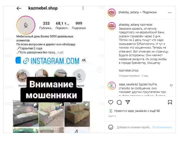Click the Добавьте комментарий input field
The width and height of the screenshot is (181, 143).
pyautogui.click(x=134, y=127)
